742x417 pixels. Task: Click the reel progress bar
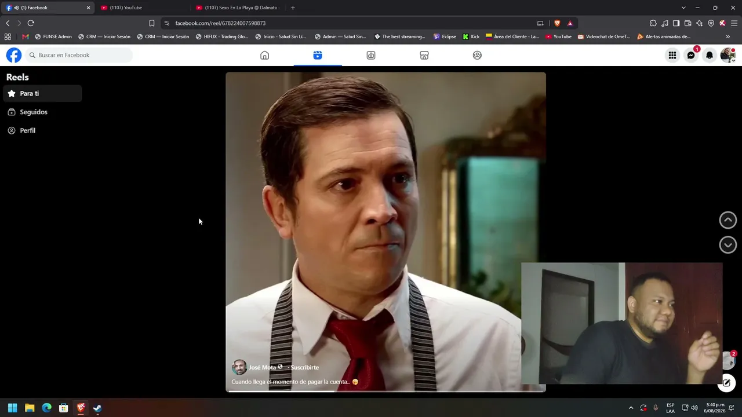click(x=385, y=391)
